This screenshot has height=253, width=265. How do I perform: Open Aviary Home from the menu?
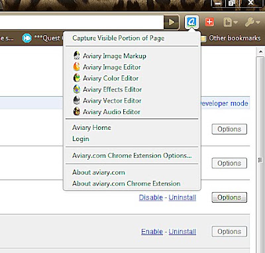tap(91, 128)
